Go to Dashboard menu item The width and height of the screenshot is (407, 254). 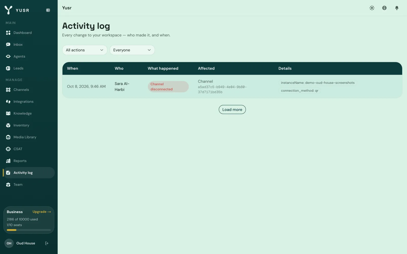pyautogui.click(x=29, y=33)
